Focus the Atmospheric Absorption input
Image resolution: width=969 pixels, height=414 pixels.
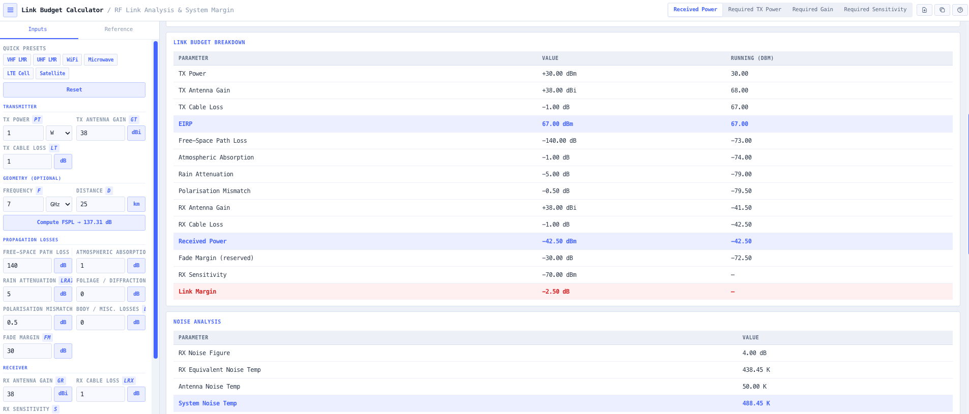coord(101,266)
